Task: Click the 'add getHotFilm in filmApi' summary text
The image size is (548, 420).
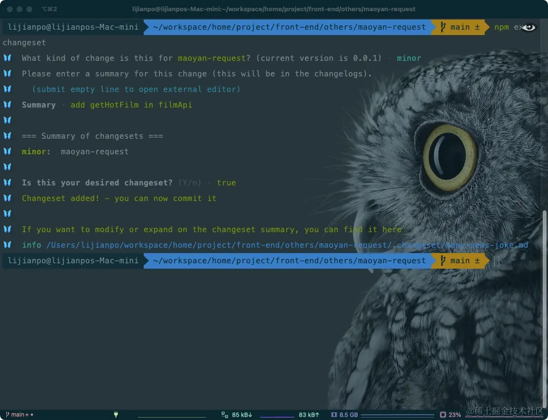Action: [131, 105]
